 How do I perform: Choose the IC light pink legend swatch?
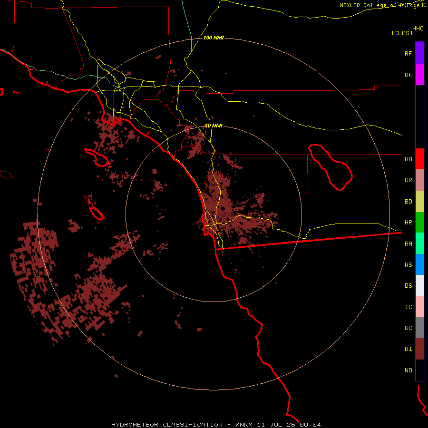coord(420,307)
